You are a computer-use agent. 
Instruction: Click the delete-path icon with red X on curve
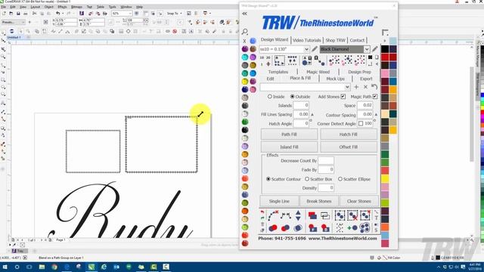pyautogui.click(x=273, y=215)
